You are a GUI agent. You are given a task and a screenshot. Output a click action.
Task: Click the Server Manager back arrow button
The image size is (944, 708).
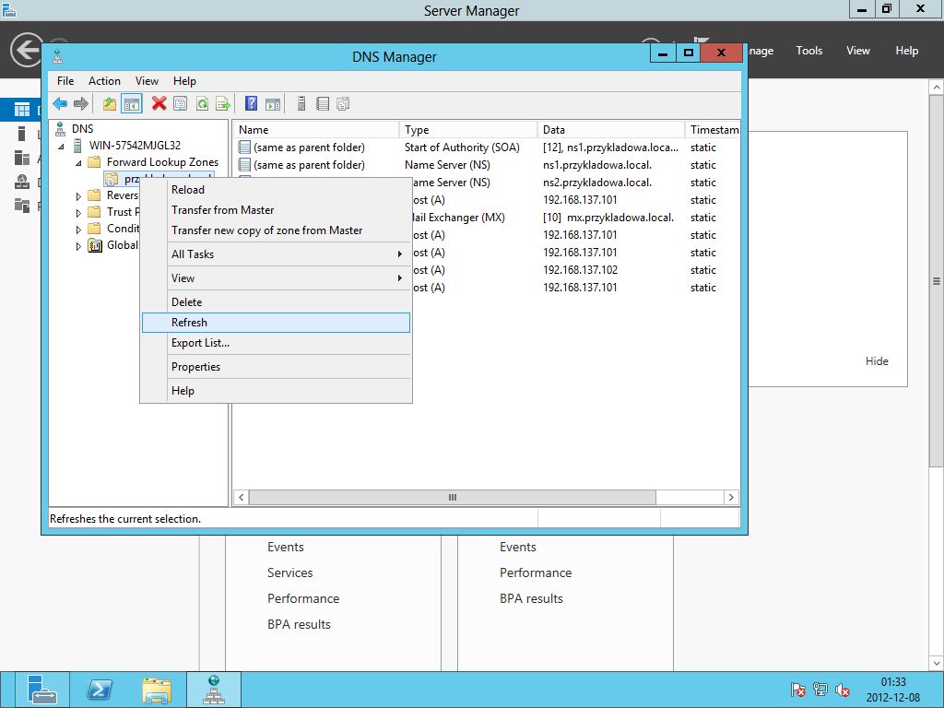(27, 50)
